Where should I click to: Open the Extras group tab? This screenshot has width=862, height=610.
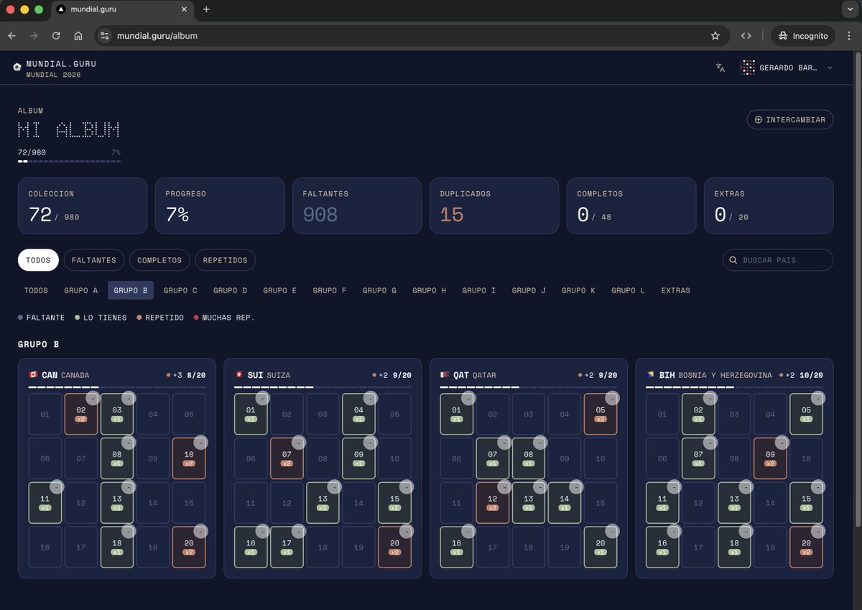(x=675, y=290)
